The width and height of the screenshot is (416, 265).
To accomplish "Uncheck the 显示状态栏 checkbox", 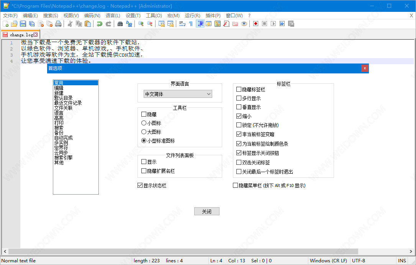I will [x=140, y=185].
